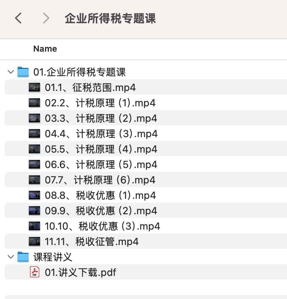
Task: Select file 09.9、税收优惠 (2).mp4
Action: click(x=101, y=211)
